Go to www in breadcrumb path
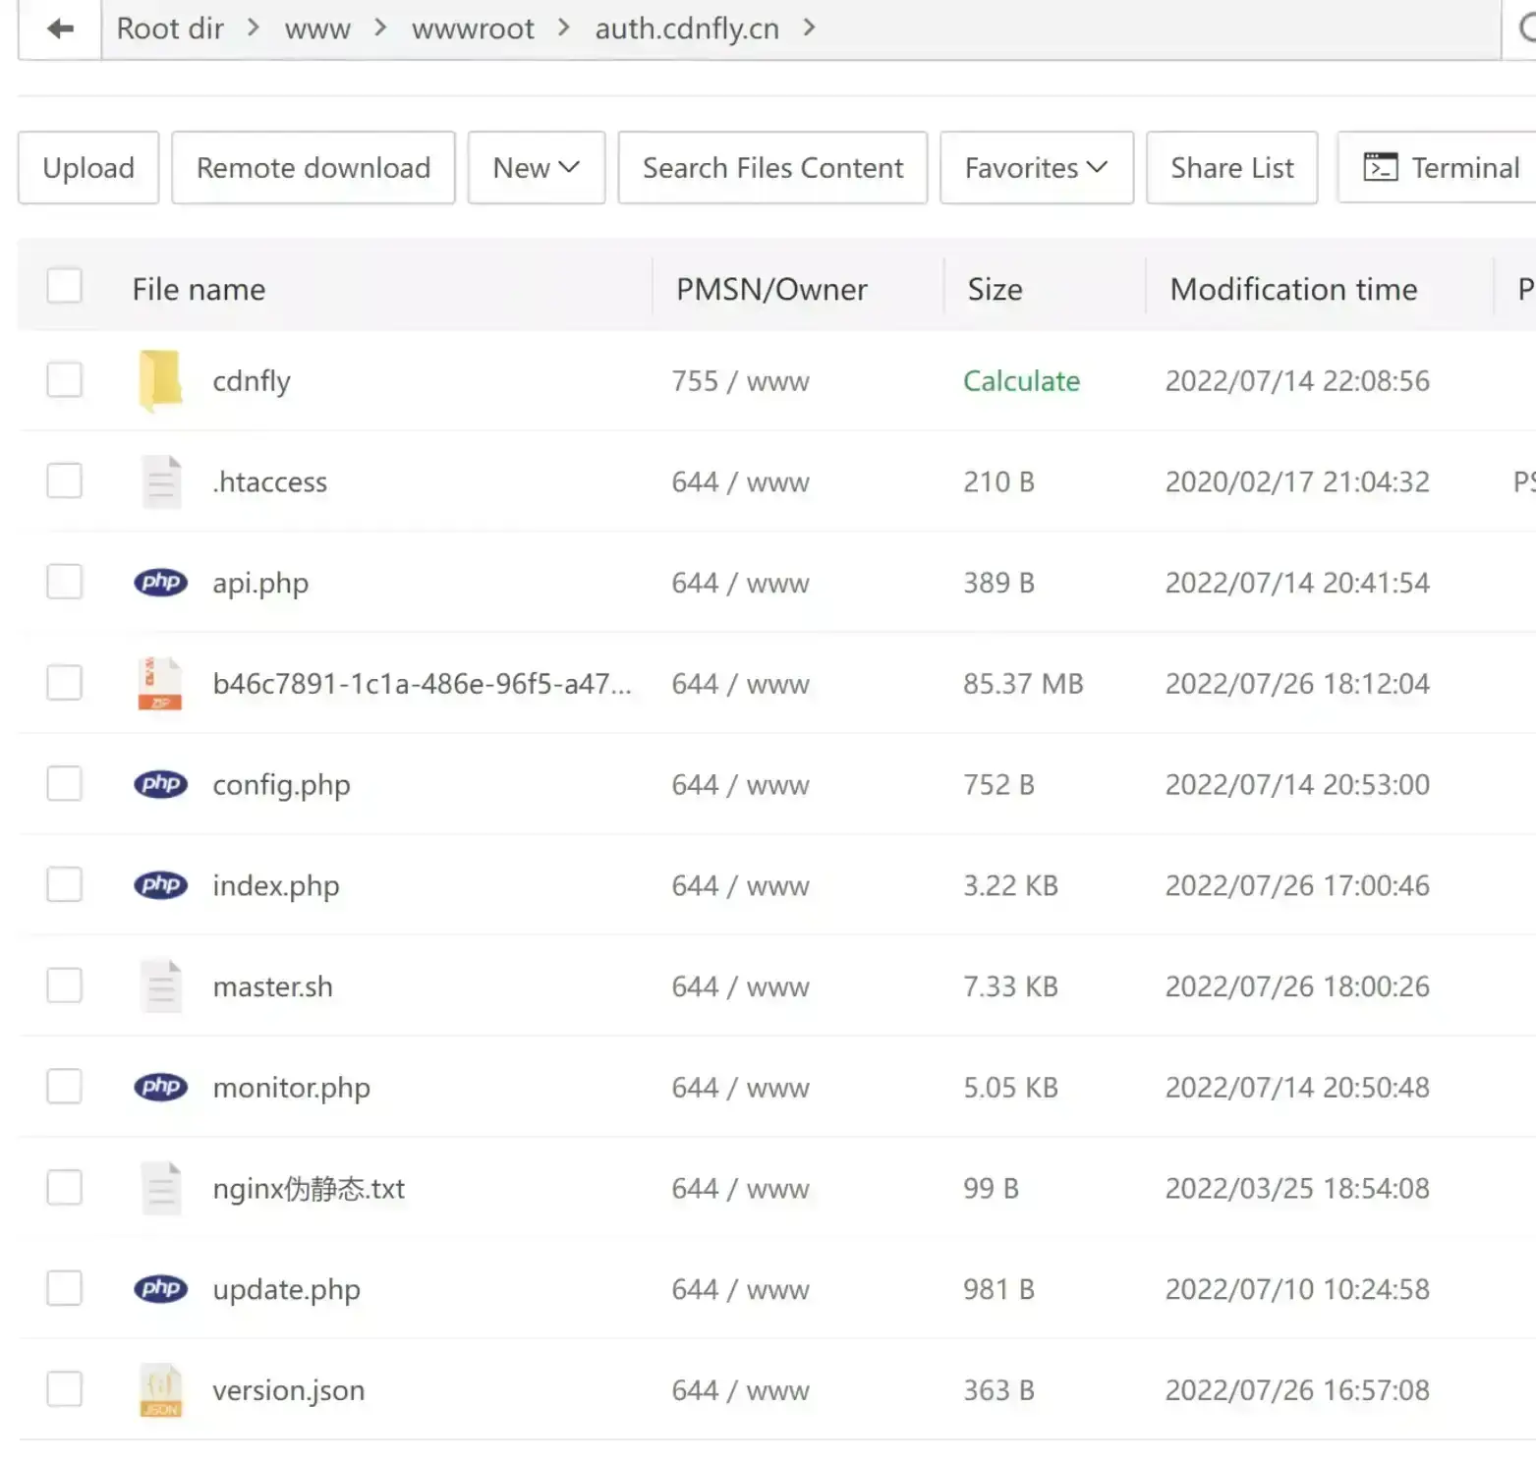Image resolution: width=1536 pixels, height=1464 pixels. (x=317, y=29)
